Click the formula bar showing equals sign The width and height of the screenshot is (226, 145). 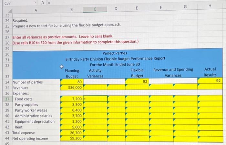[136, 3]
